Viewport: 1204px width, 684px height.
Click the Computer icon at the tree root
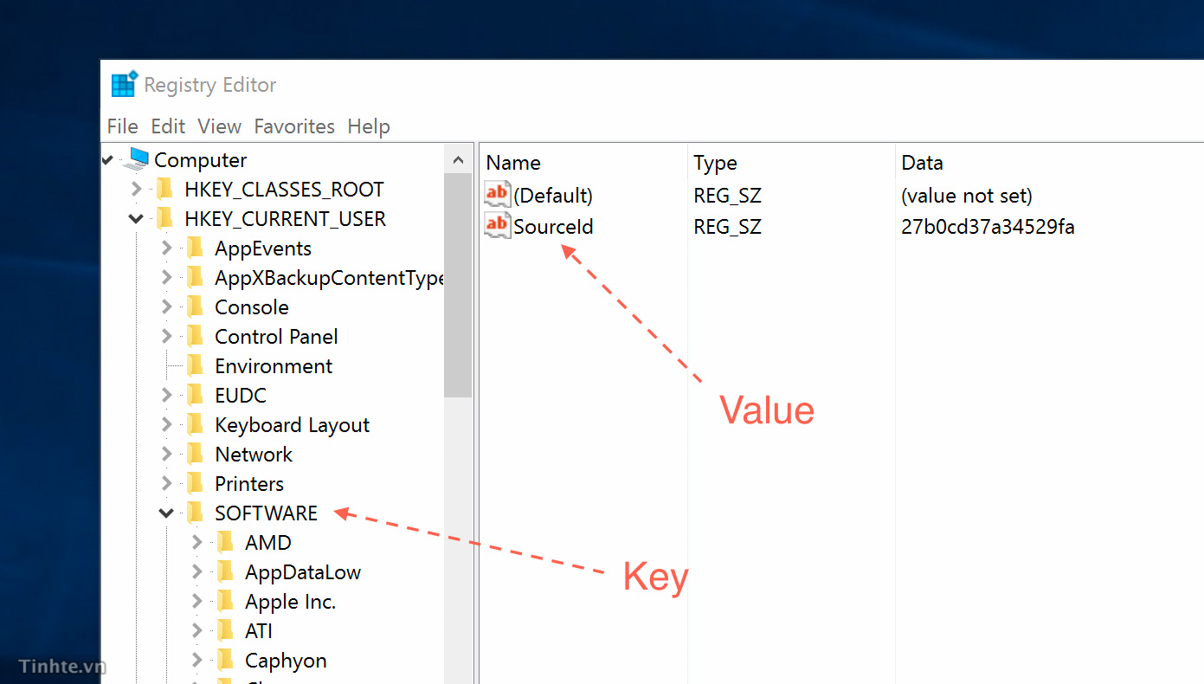point(137,159)
